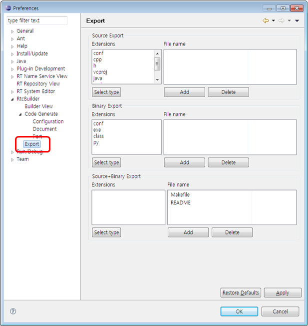The image size is (308, 326).
Task: Click Add button in Binary Export
Action: [184, 162]
